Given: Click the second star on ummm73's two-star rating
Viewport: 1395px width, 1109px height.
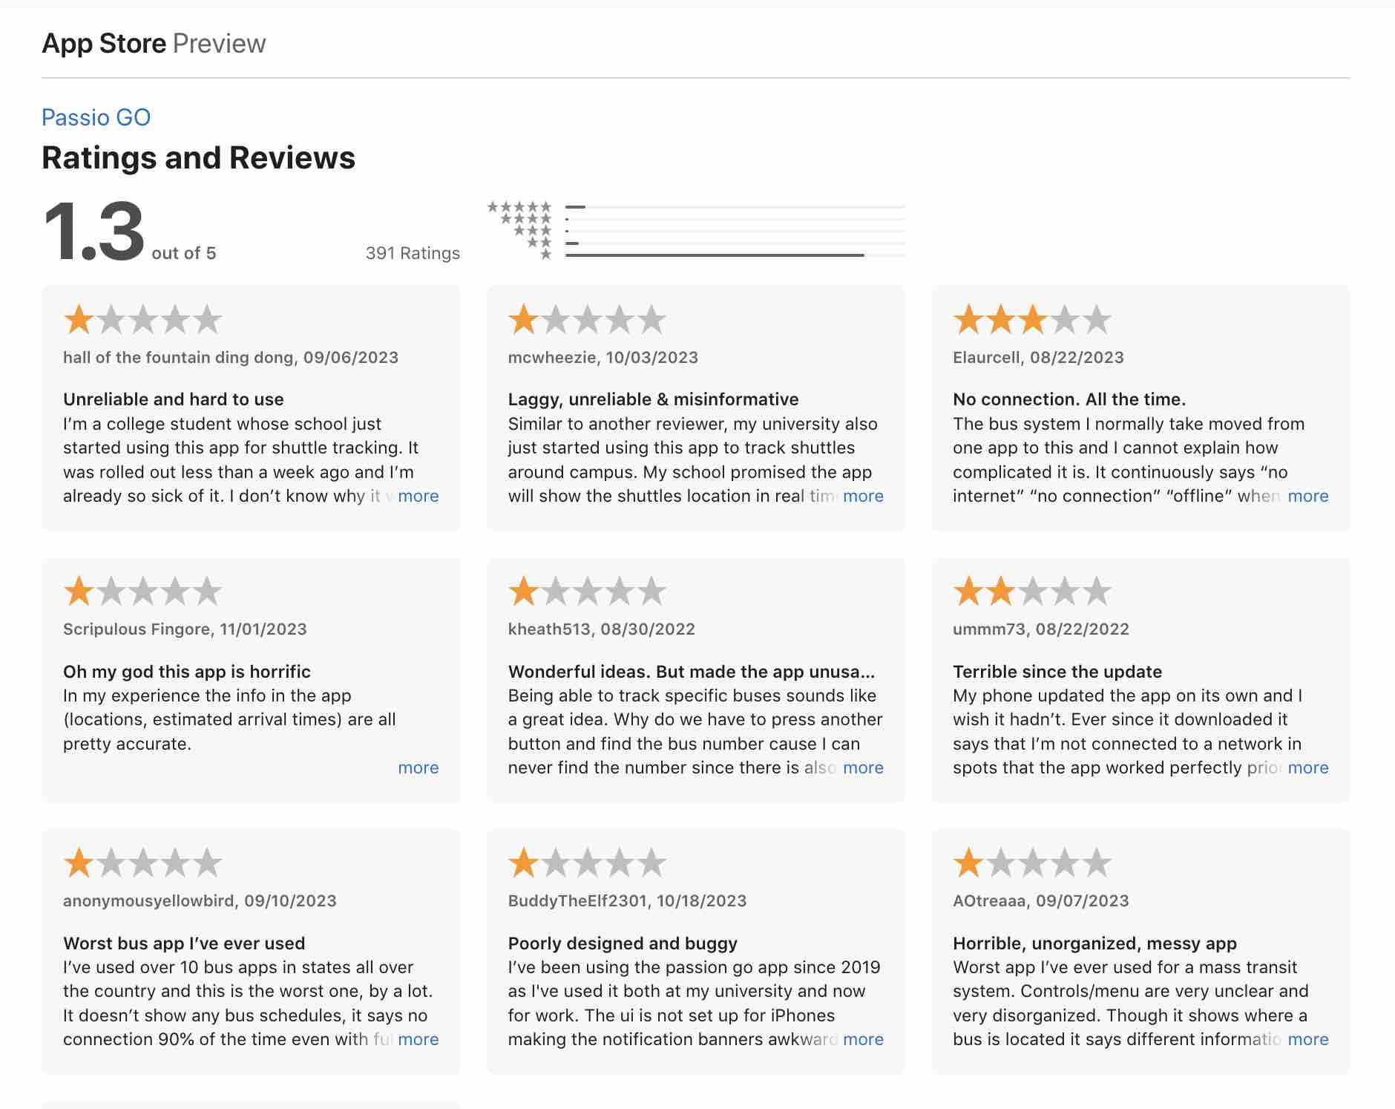Looking at the screenshot, I should click(1000, 590).
